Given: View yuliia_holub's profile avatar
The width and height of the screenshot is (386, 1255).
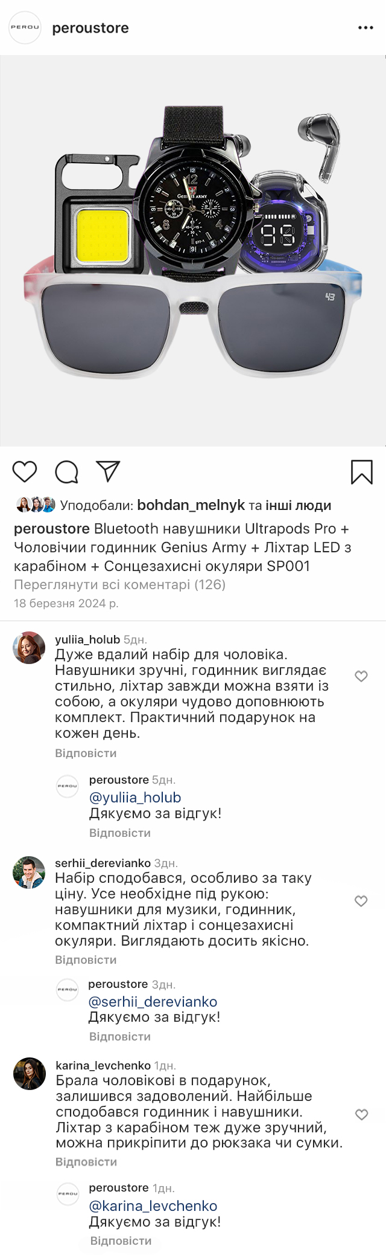Looking at the screenshot, I should pos(29,648).
